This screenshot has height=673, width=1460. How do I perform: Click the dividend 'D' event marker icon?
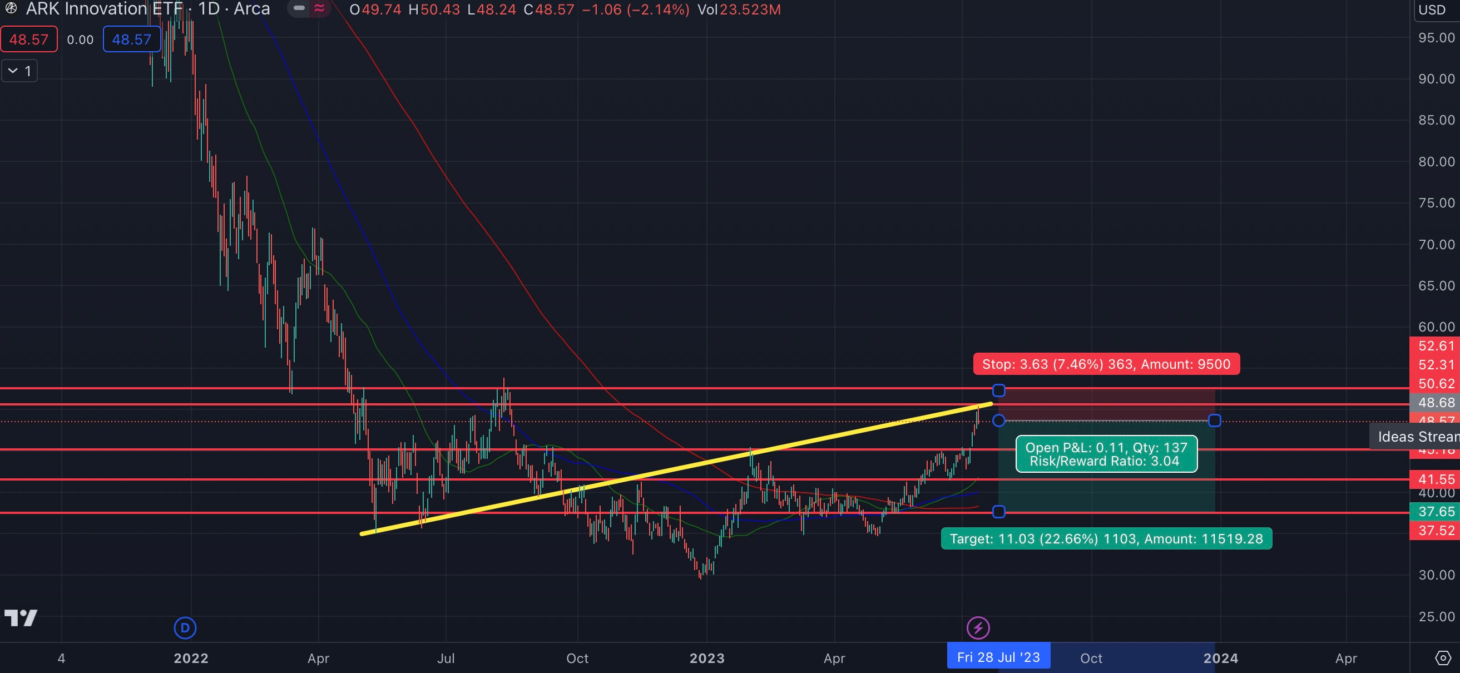point(185,627)
